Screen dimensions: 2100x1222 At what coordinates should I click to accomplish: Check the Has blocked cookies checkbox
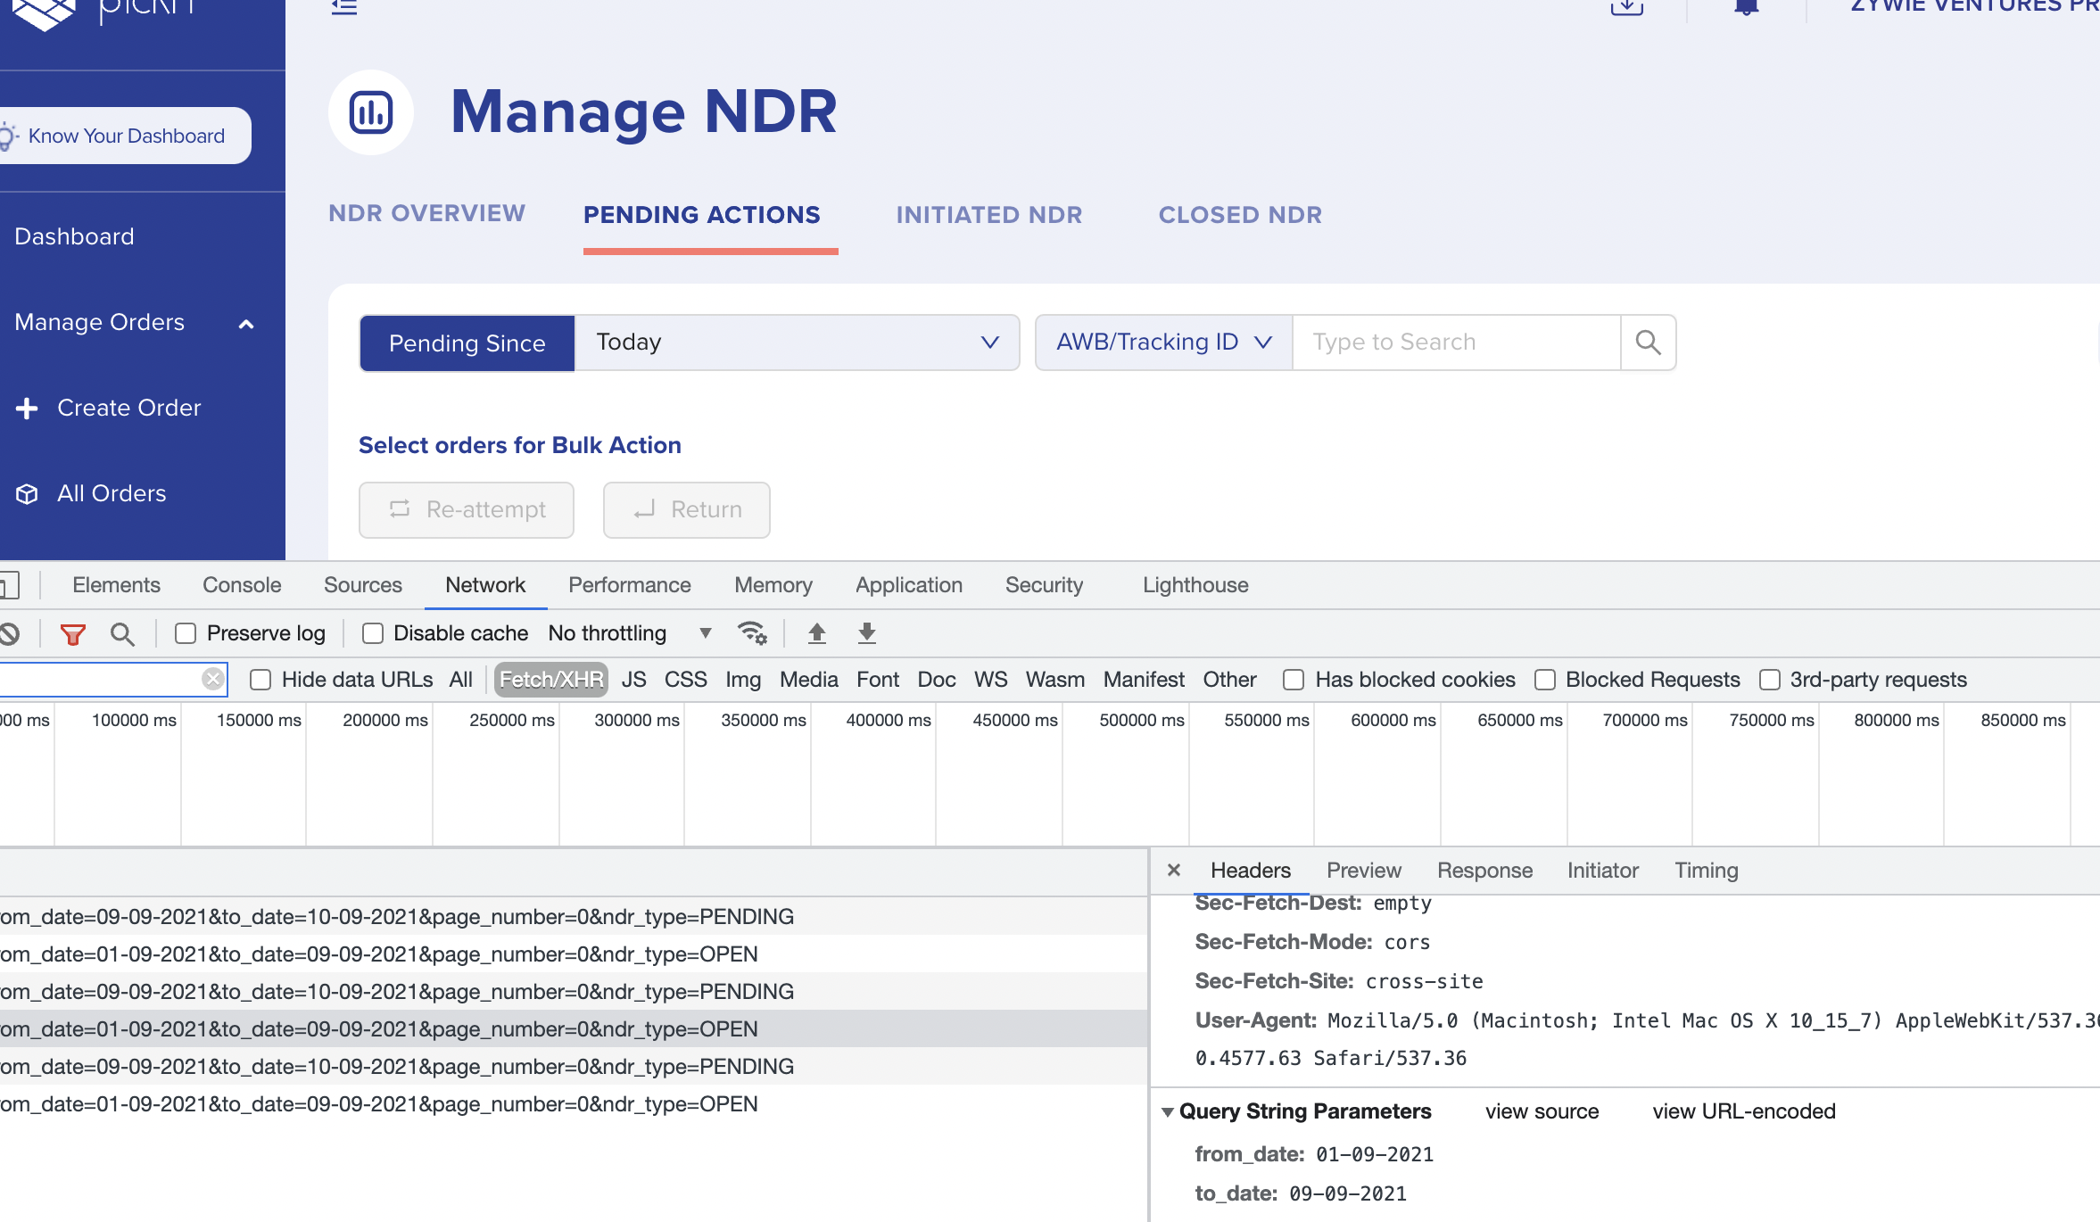pyautogui.click(x=1294, y=680)
